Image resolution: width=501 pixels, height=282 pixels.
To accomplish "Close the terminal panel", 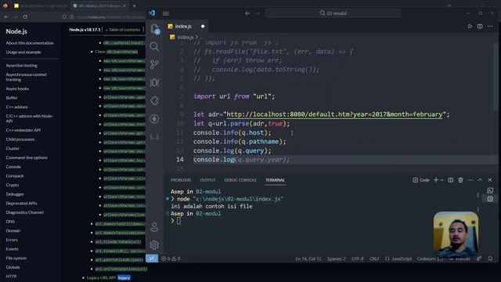I will pyautogui.click(x=490, y=180).
